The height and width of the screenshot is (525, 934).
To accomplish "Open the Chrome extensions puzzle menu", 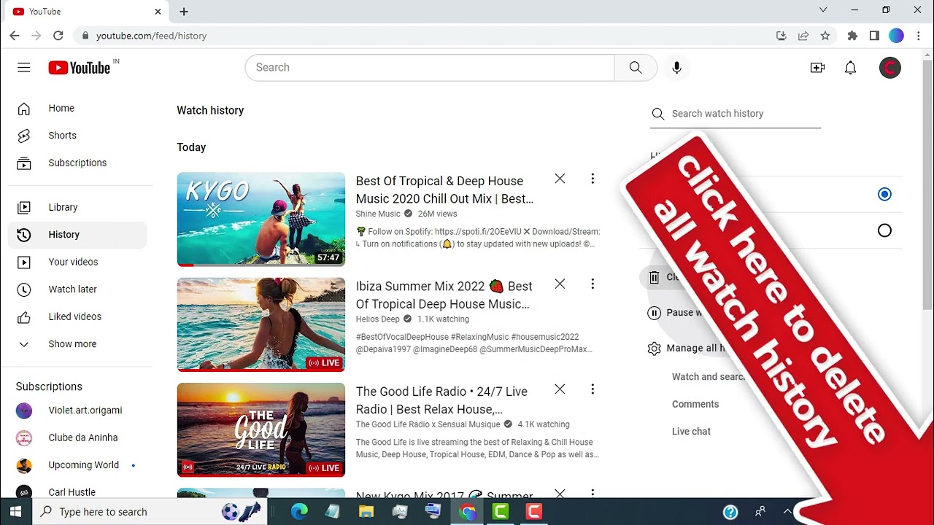I will click(852, 36).
